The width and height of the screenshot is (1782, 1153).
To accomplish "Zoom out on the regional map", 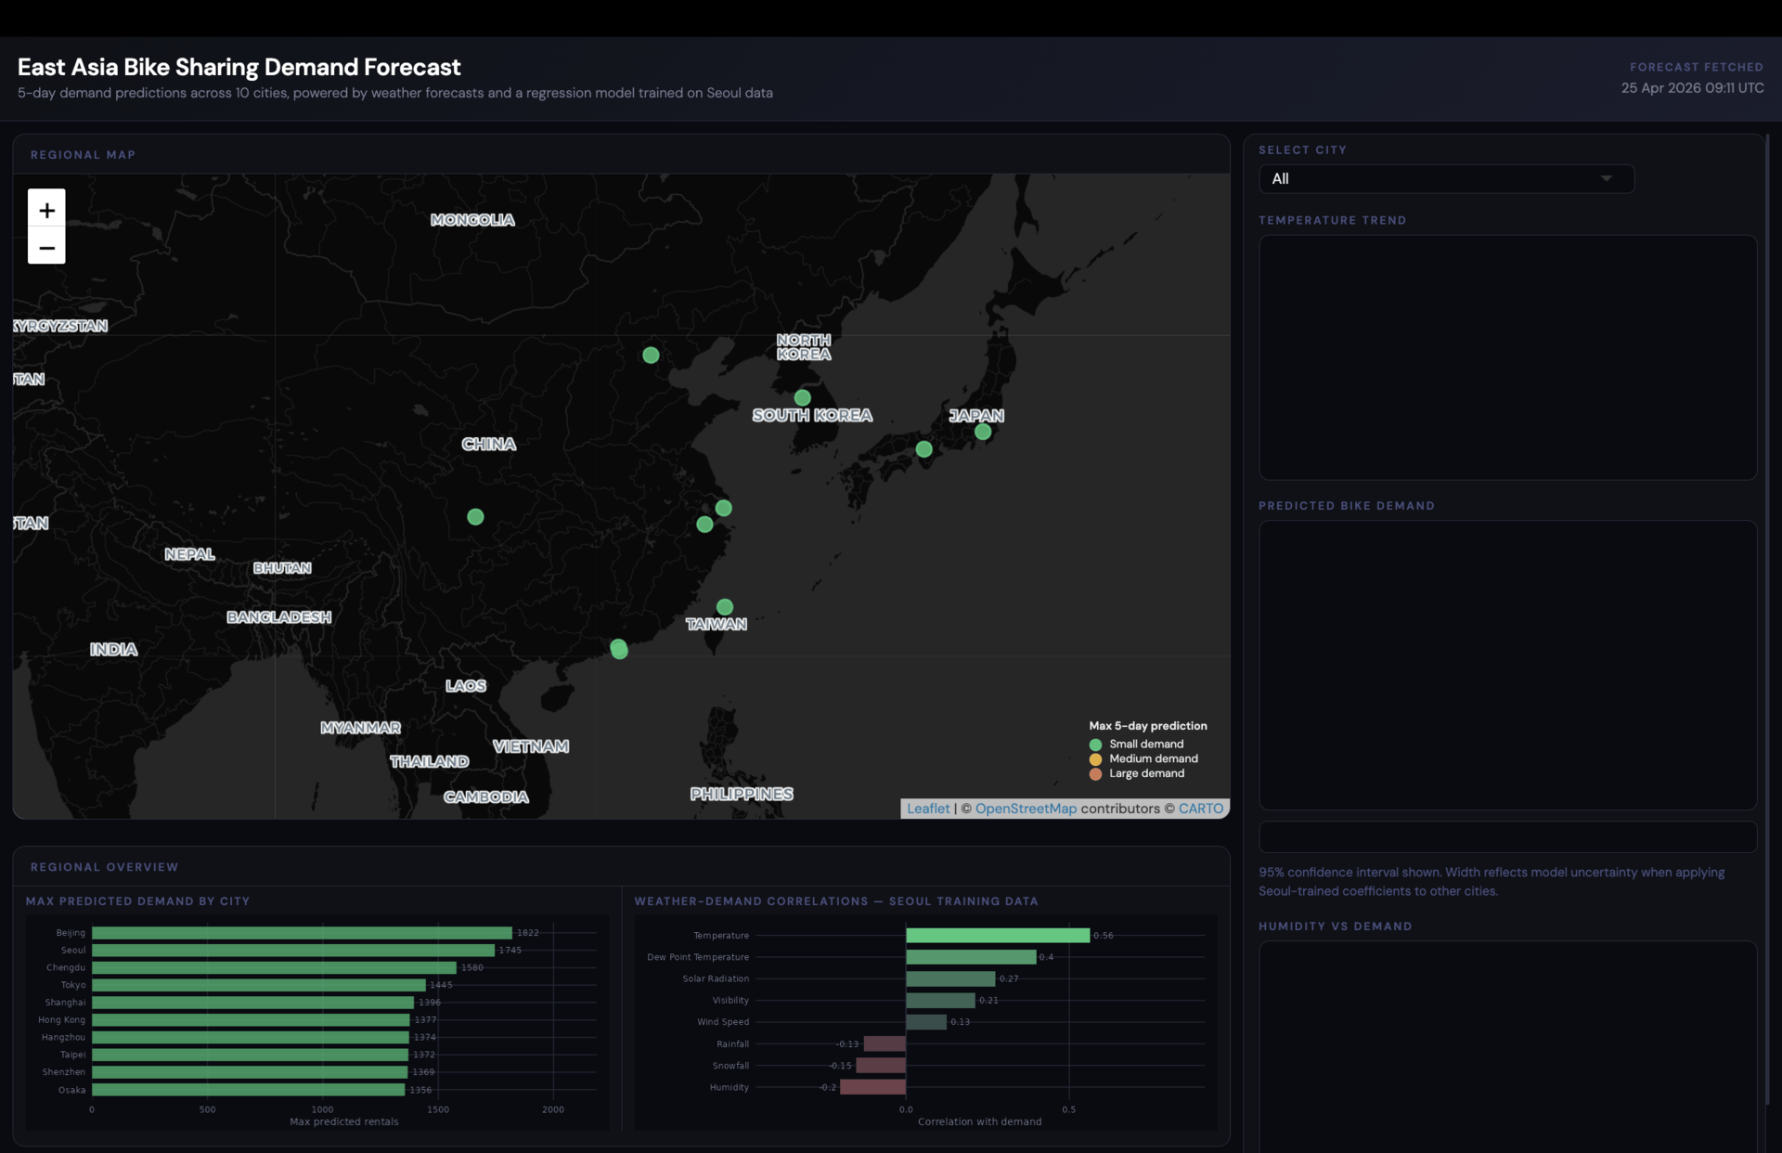I will pyautogui.click(x=46, y=248).
